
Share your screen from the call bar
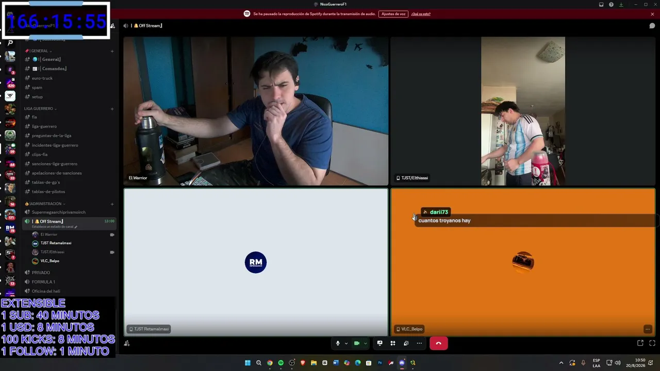pyautogui.click(x=379, y=343)
